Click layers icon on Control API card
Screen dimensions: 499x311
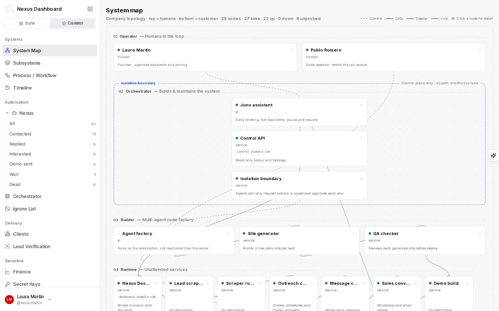tap(361, 138)
